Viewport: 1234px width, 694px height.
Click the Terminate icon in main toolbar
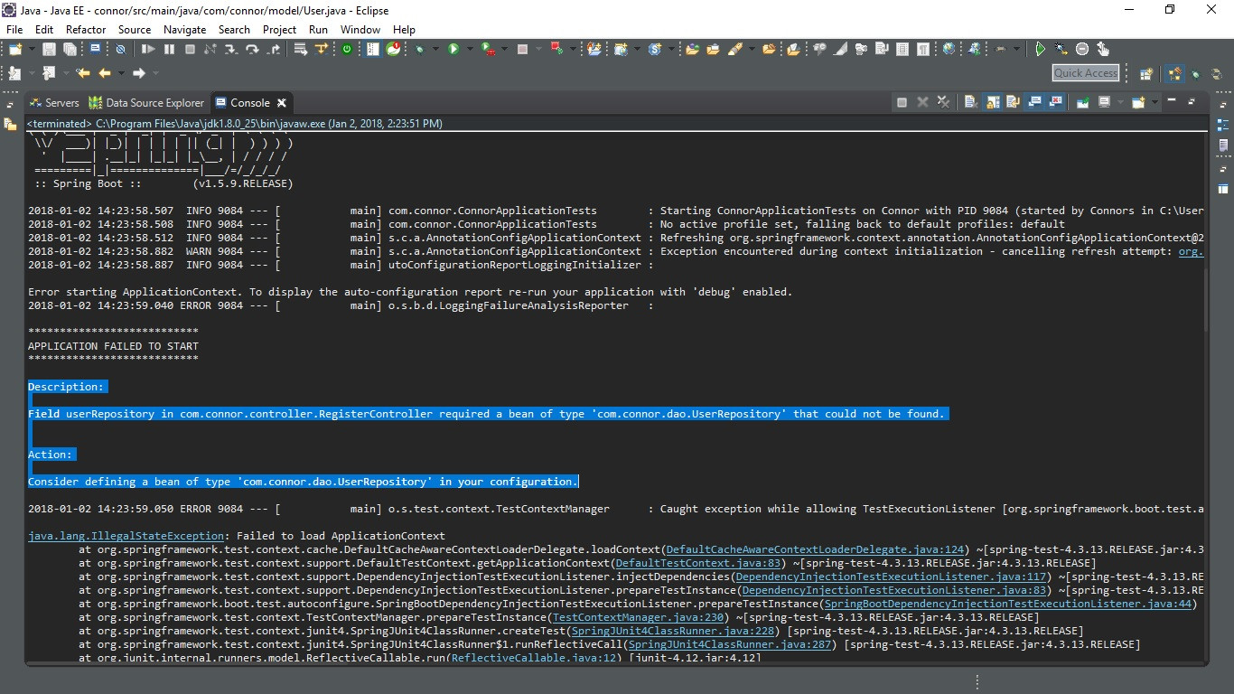click(190, 49)
